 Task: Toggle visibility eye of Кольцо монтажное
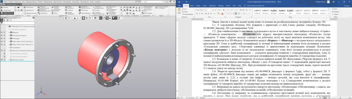pyautogui.click(x=2, y=35)
